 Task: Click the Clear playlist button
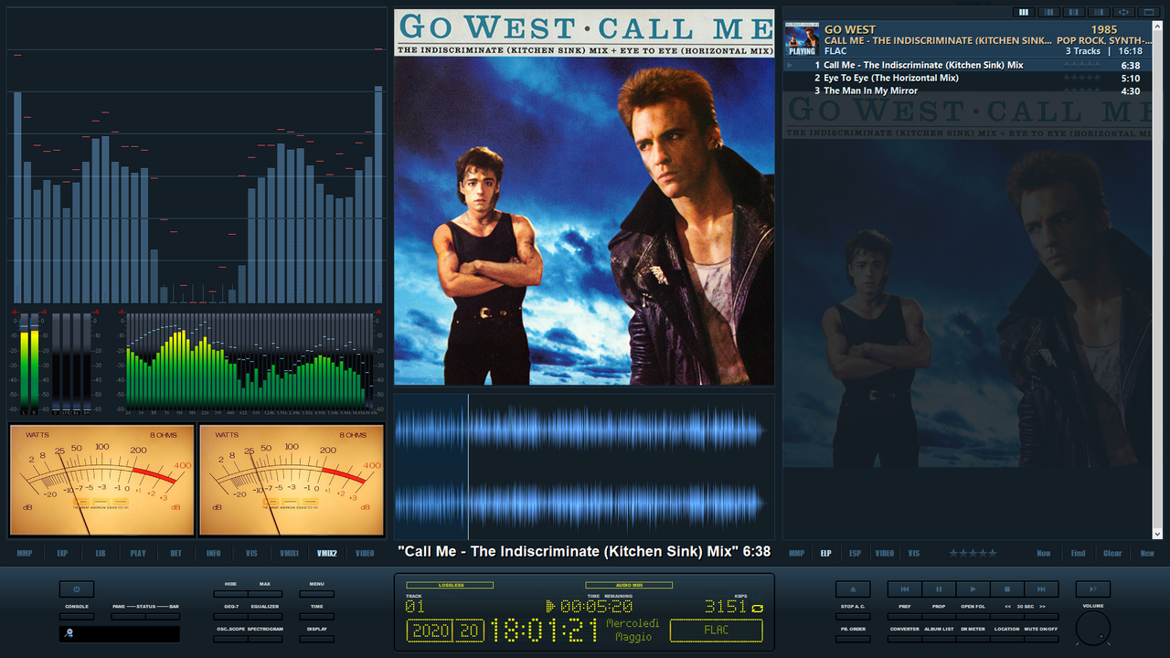(x=1112, y=553)
